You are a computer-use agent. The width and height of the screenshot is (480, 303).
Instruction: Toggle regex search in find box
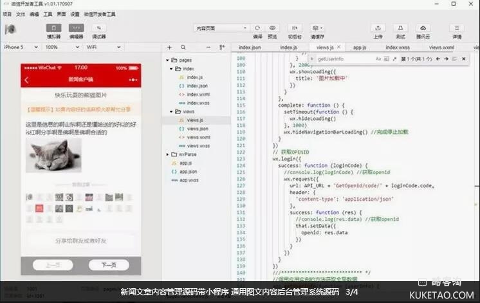pos(394,59)
